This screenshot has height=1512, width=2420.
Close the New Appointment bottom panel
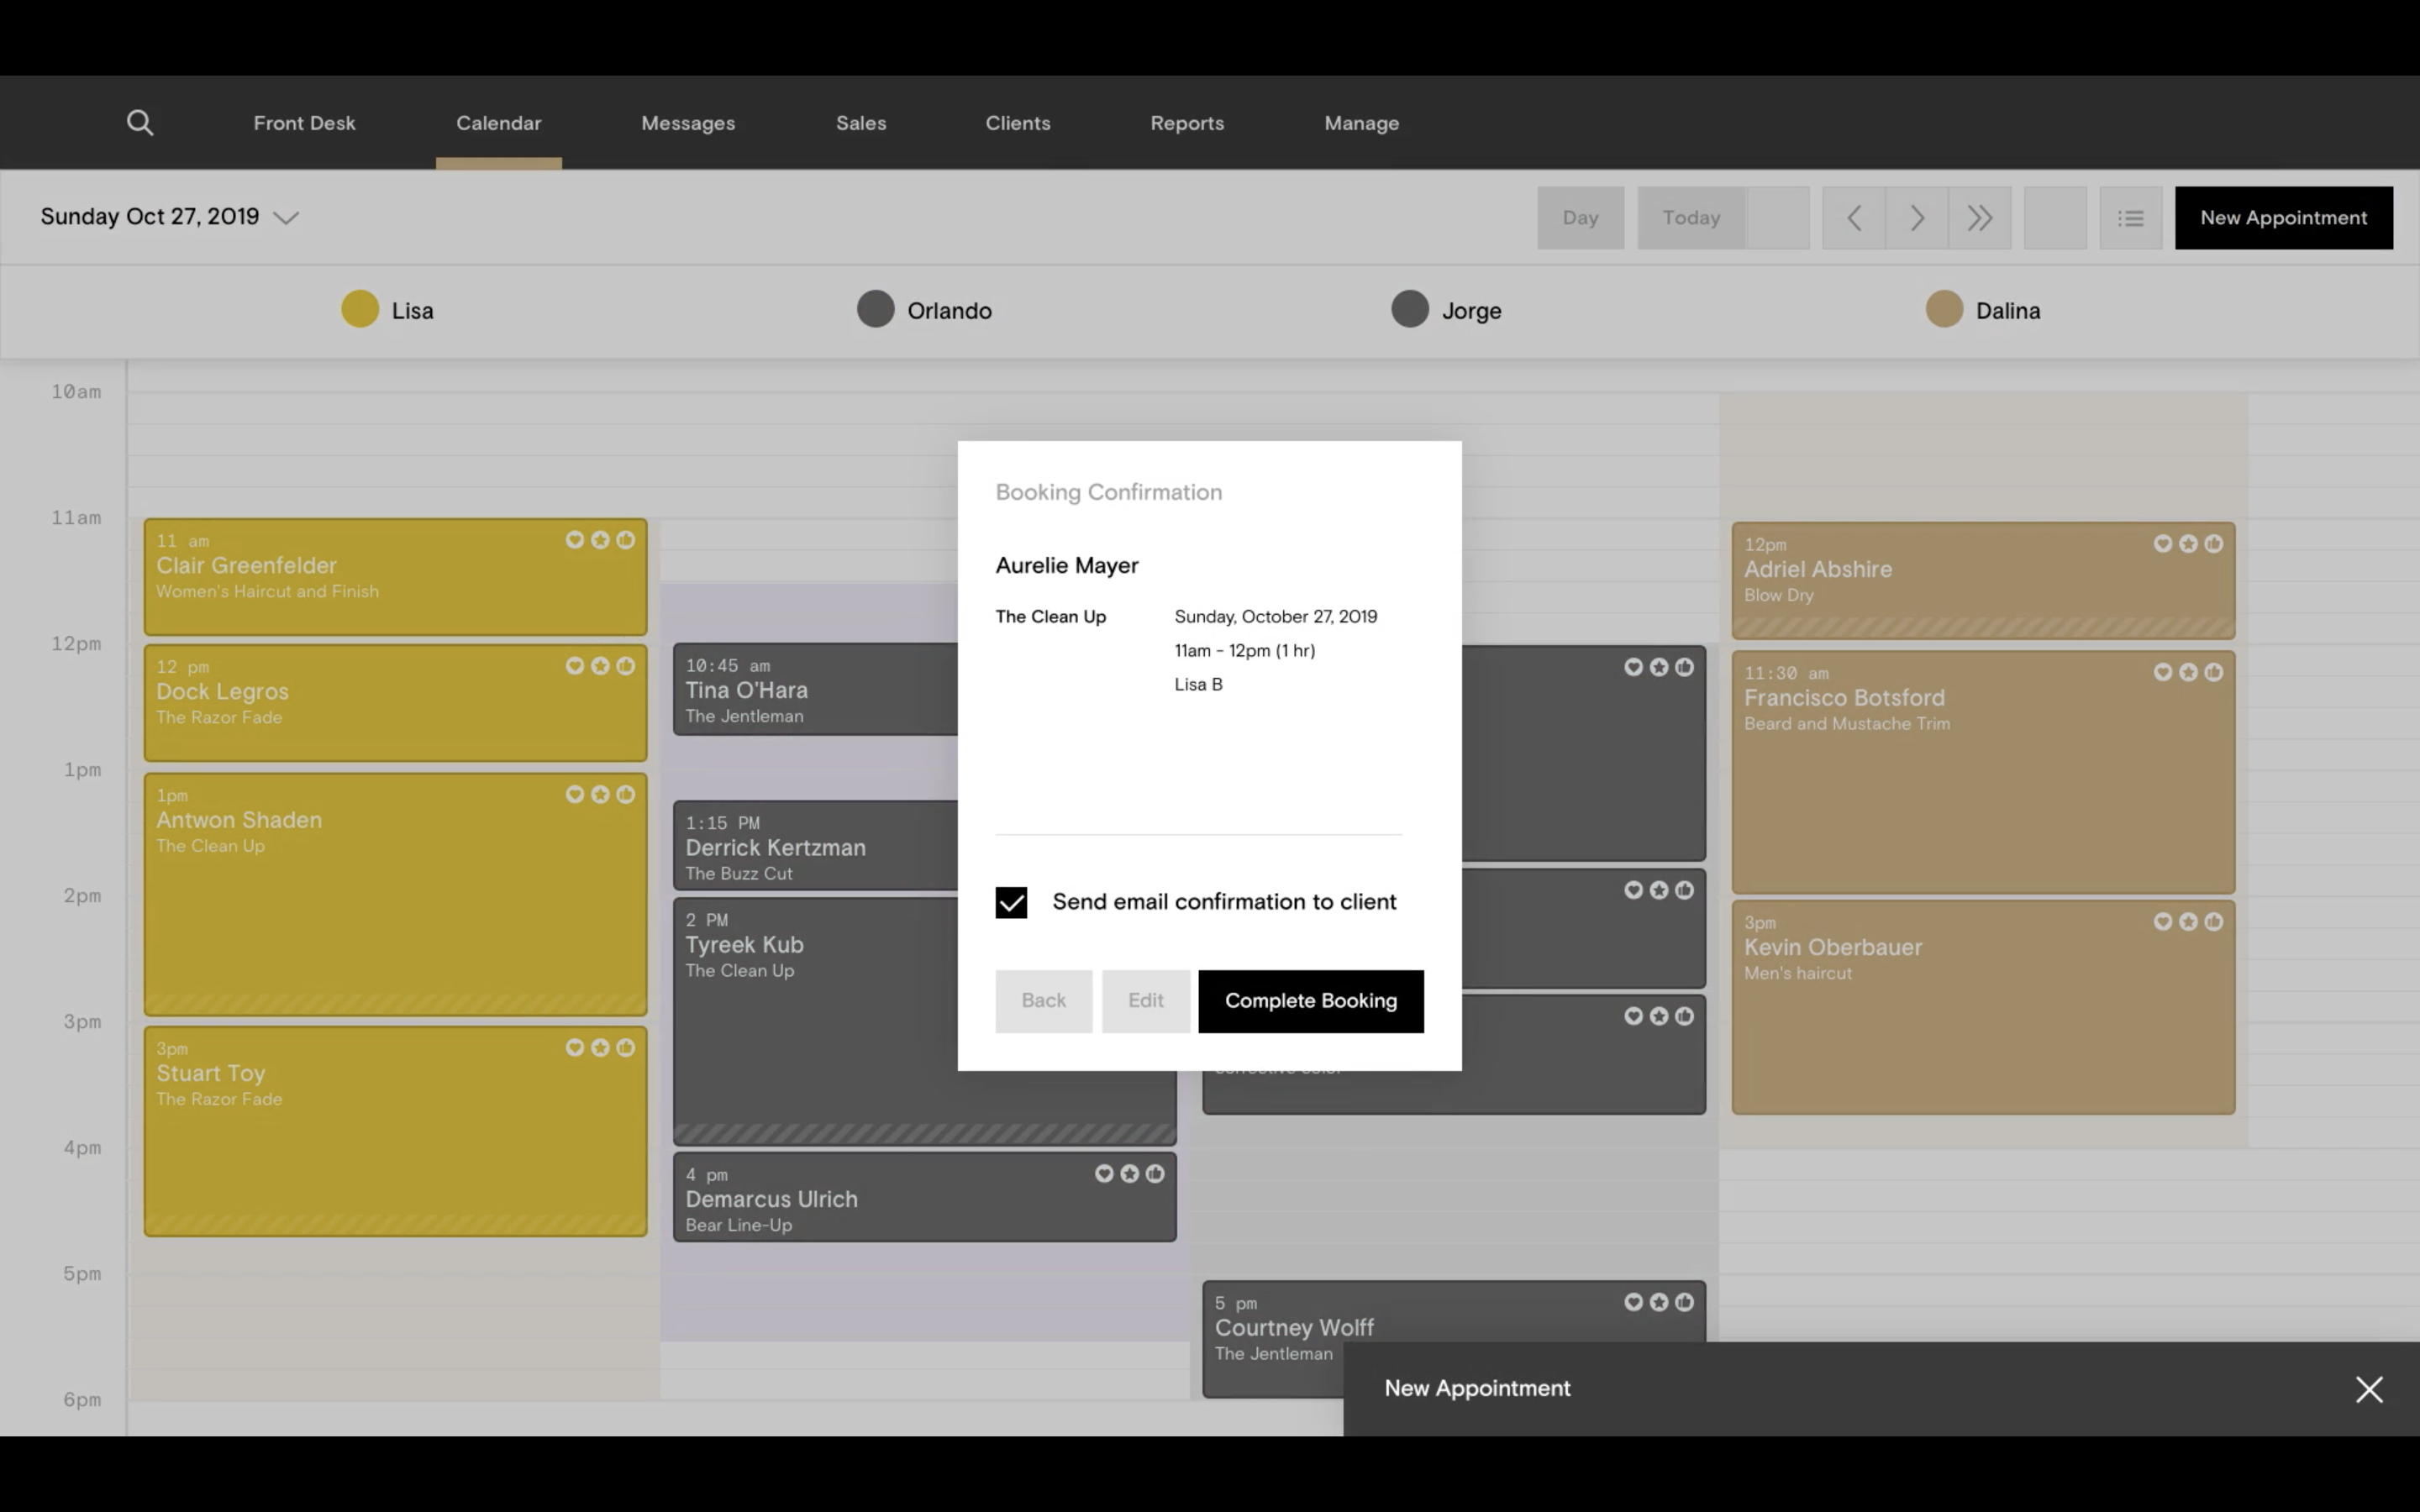(2368, 1389)
